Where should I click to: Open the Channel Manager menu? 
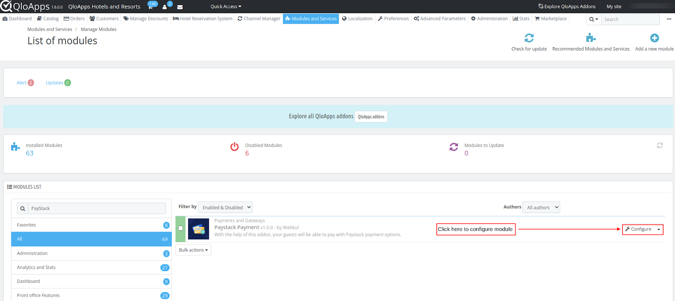coord(259,19)
